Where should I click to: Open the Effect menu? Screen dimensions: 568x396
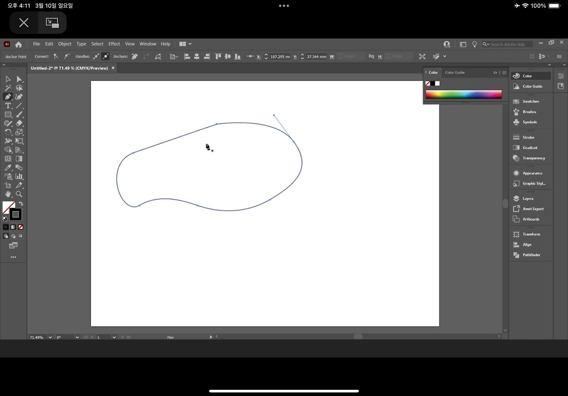[114, 44]
